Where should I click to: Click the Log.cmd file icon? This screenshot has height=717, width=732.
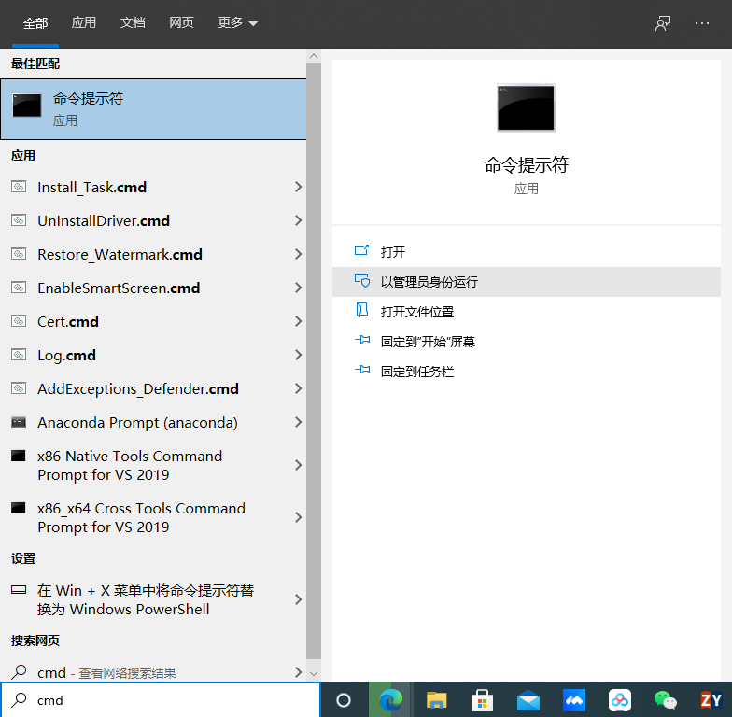coord(19,355)
